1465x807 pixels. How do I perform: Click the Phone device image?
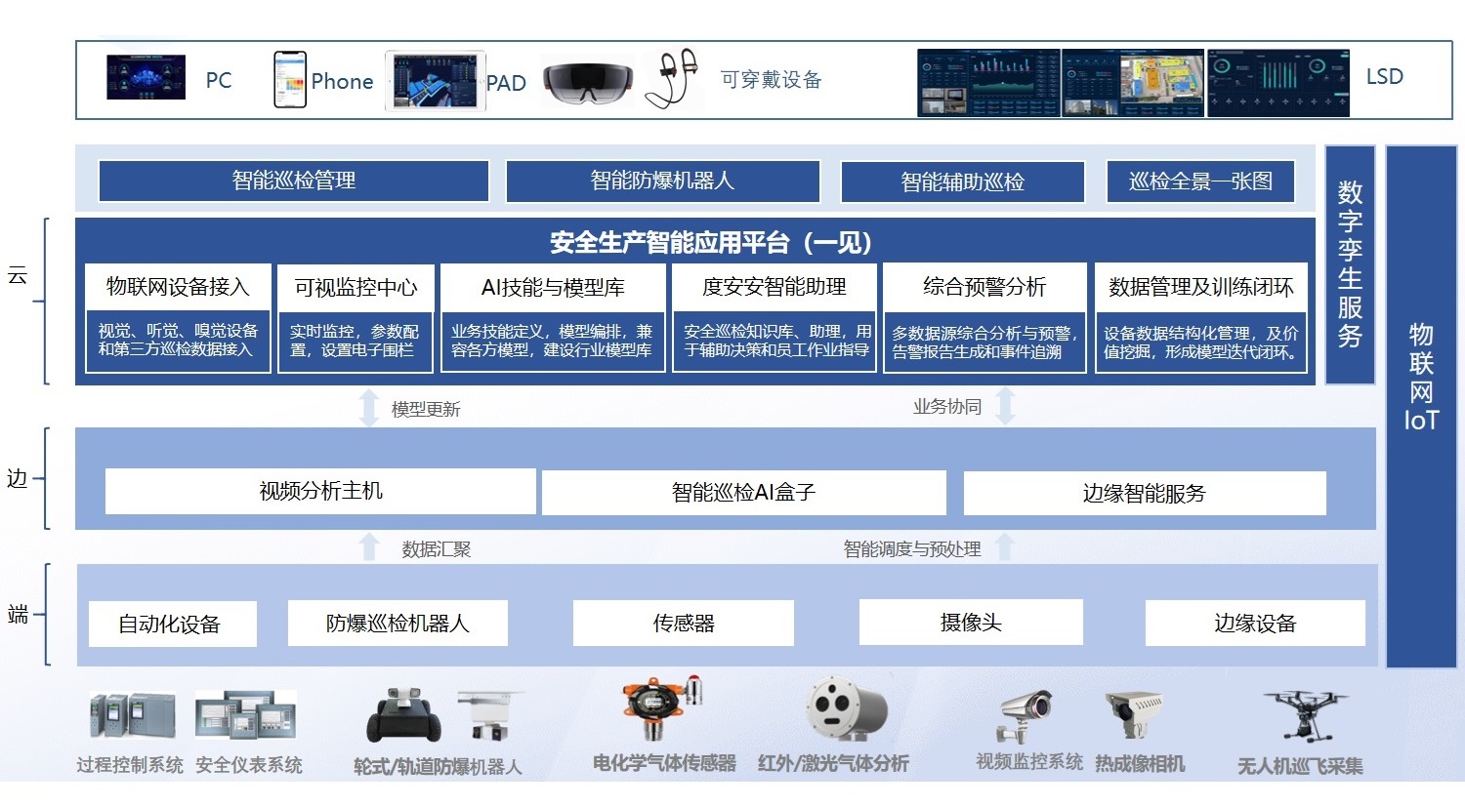[290, 79]
